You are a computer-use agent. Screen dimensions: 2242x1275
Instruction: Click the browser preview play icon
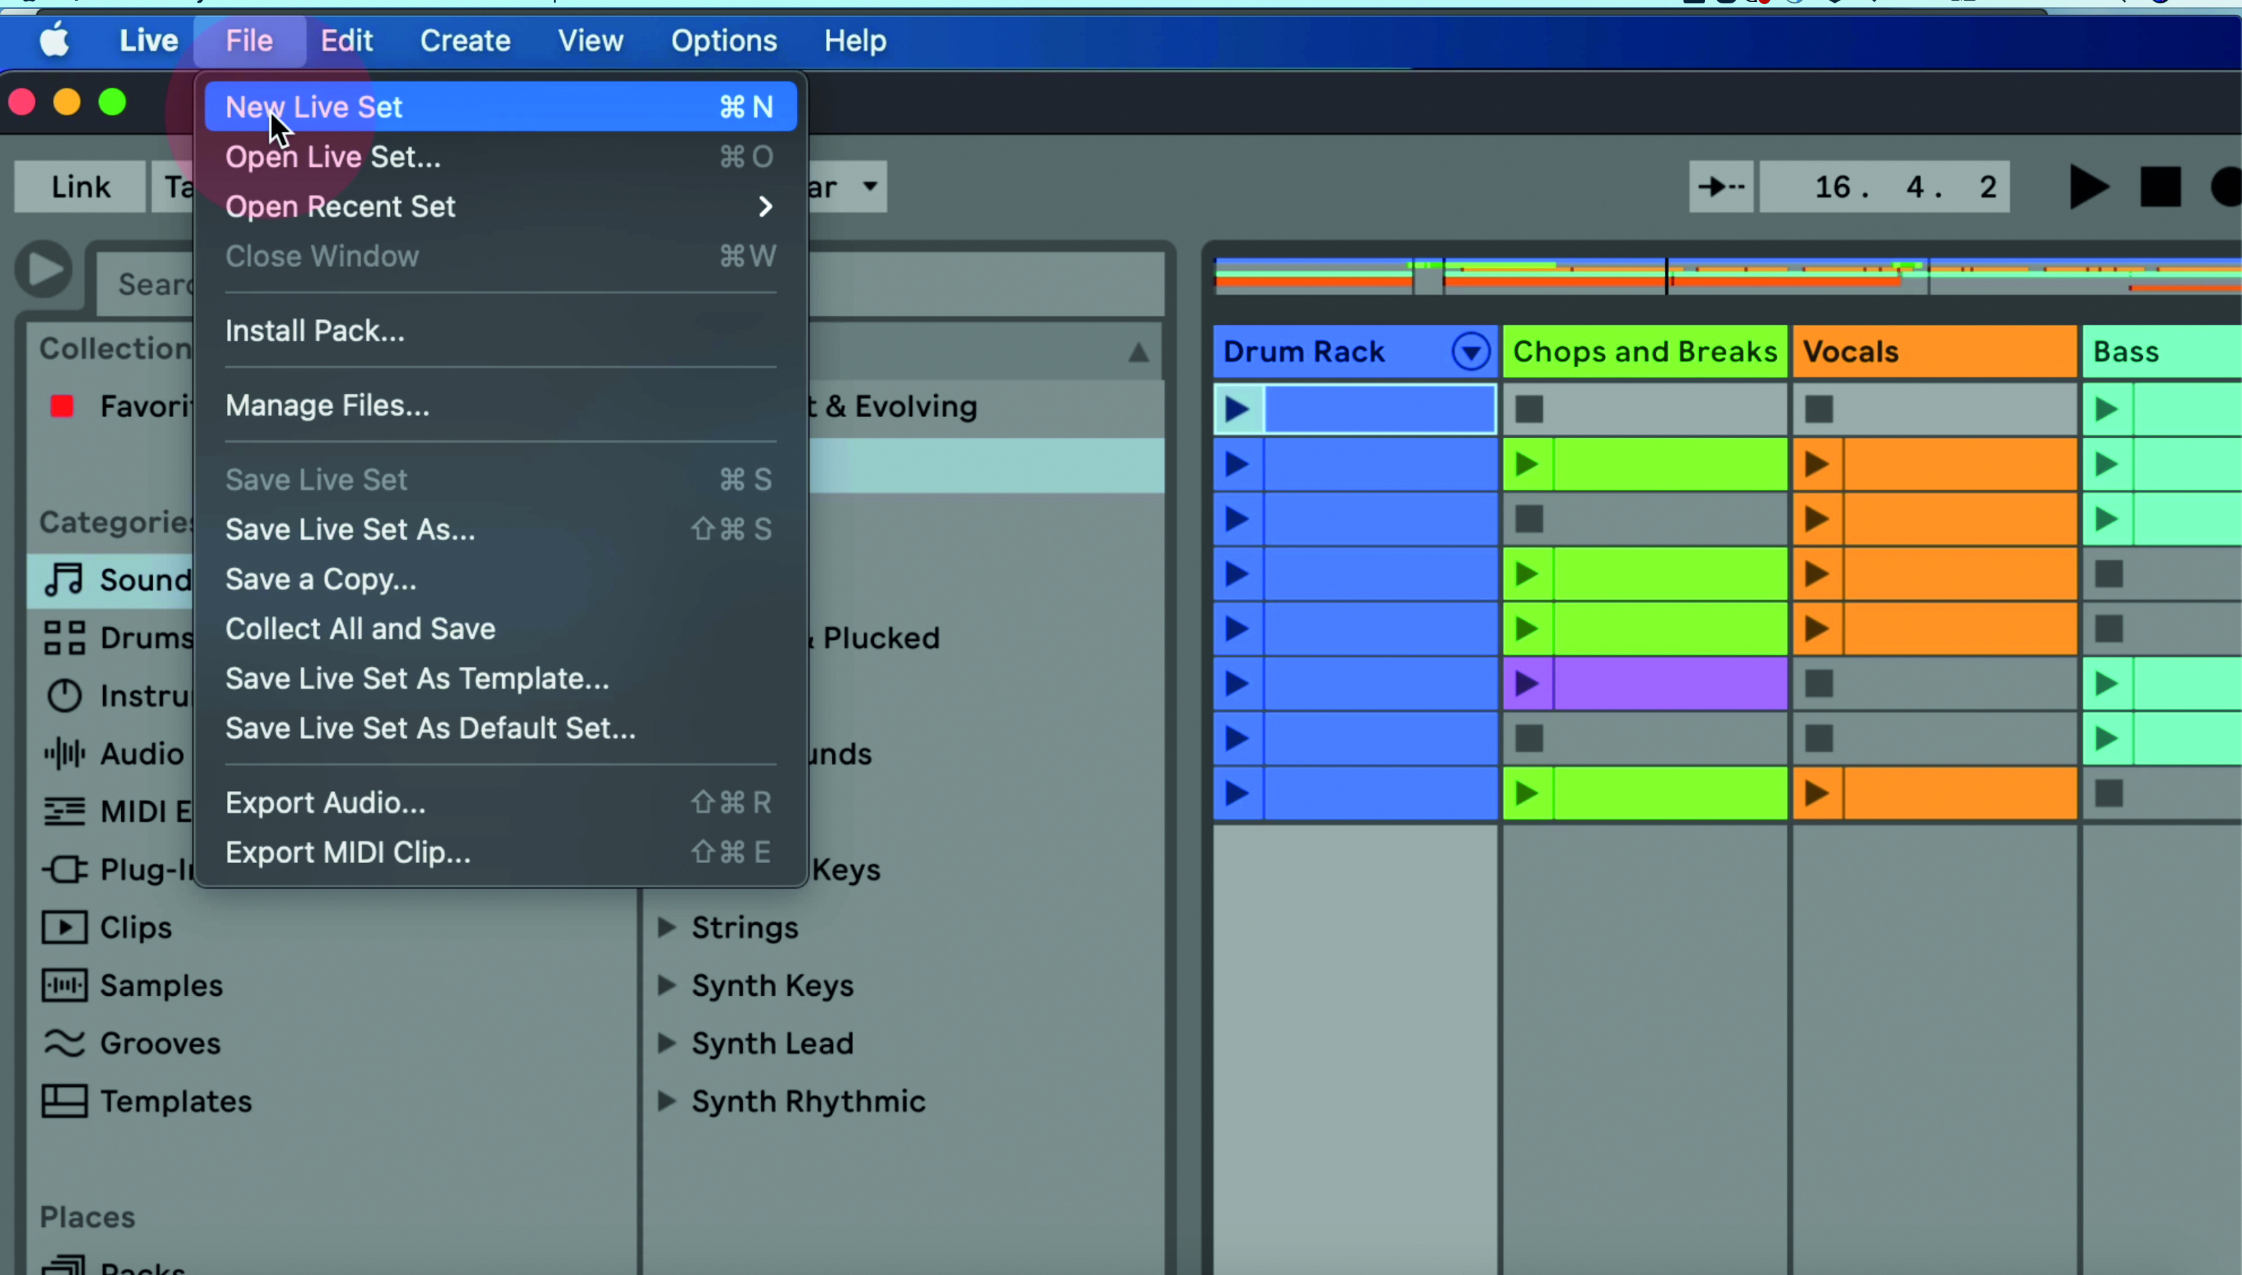[x=44, y=270]
